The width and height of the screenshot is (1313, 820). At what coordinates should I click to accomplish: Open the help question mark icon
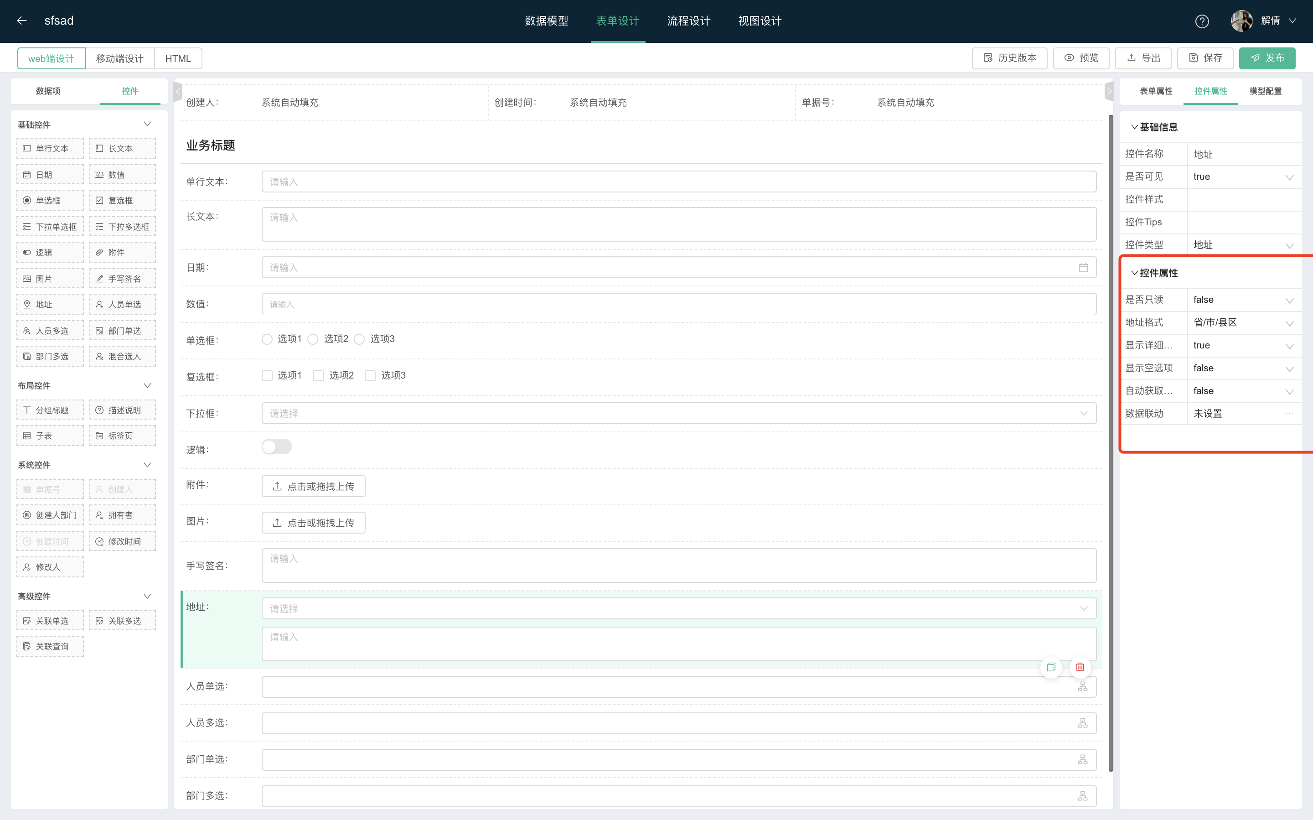[1202, 21]
